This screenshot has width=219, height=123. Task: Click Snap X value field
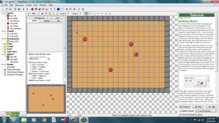point(68,14)
